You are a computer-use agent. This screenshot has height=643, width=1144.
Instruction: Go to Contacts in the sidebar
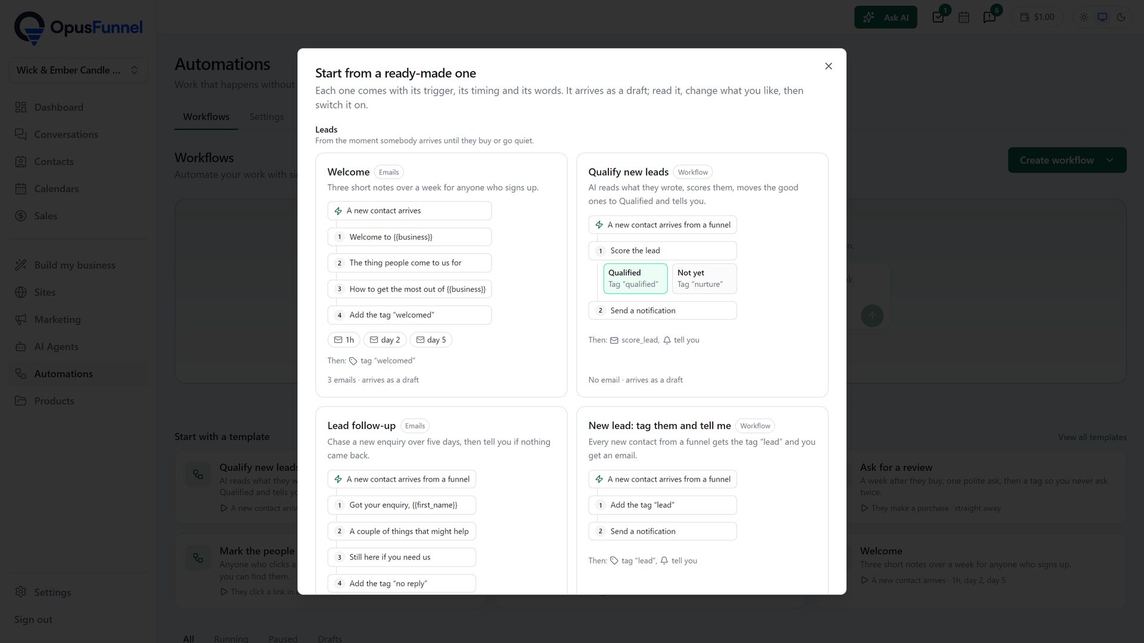pyautogui.click(x=78, y=161)
